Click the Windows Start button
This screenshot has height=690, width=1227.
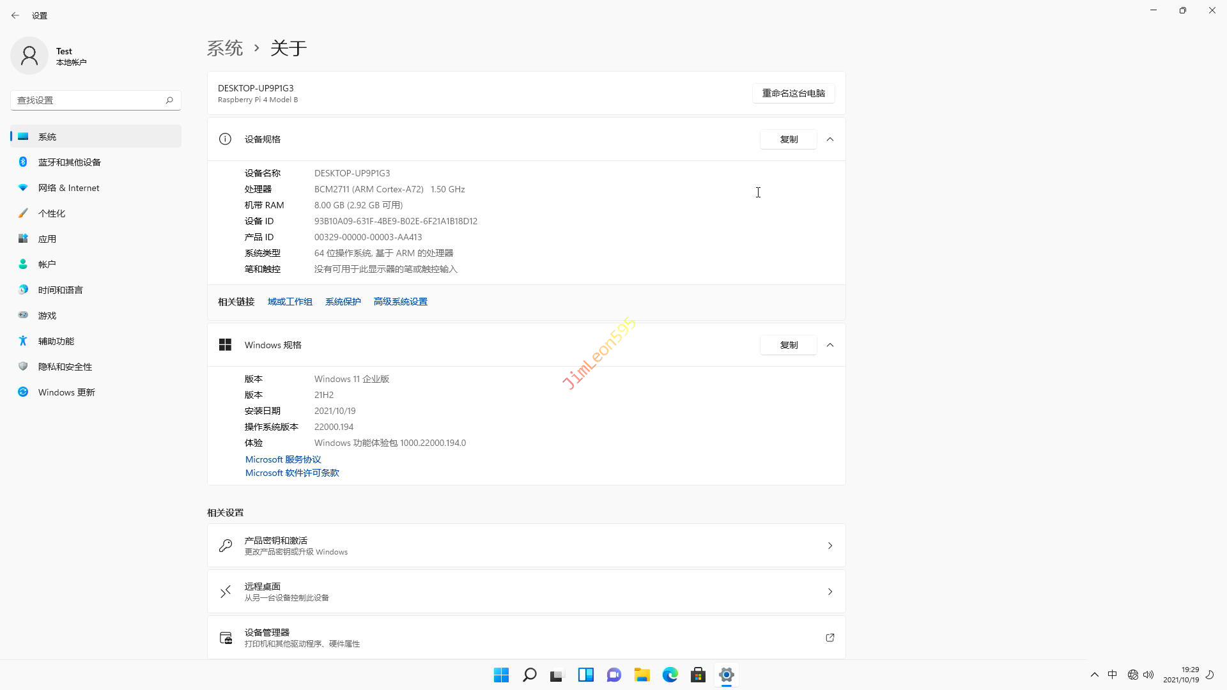pyautogui.click(x=501, y=675)
